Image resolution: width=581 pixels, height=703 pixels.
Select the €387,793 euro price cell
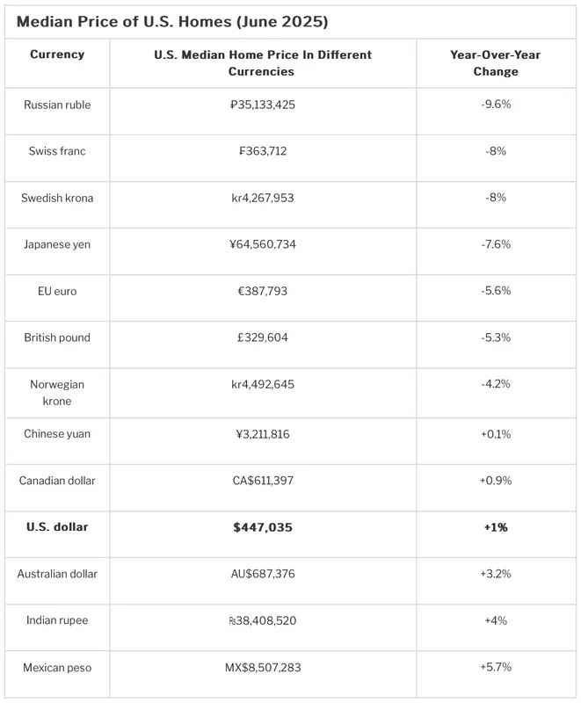(x=263, y=291)
